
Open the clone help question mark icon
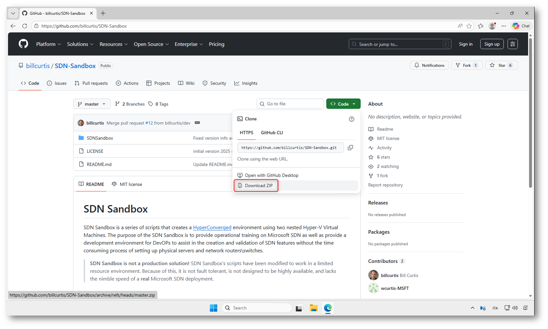tap(351, 119)
